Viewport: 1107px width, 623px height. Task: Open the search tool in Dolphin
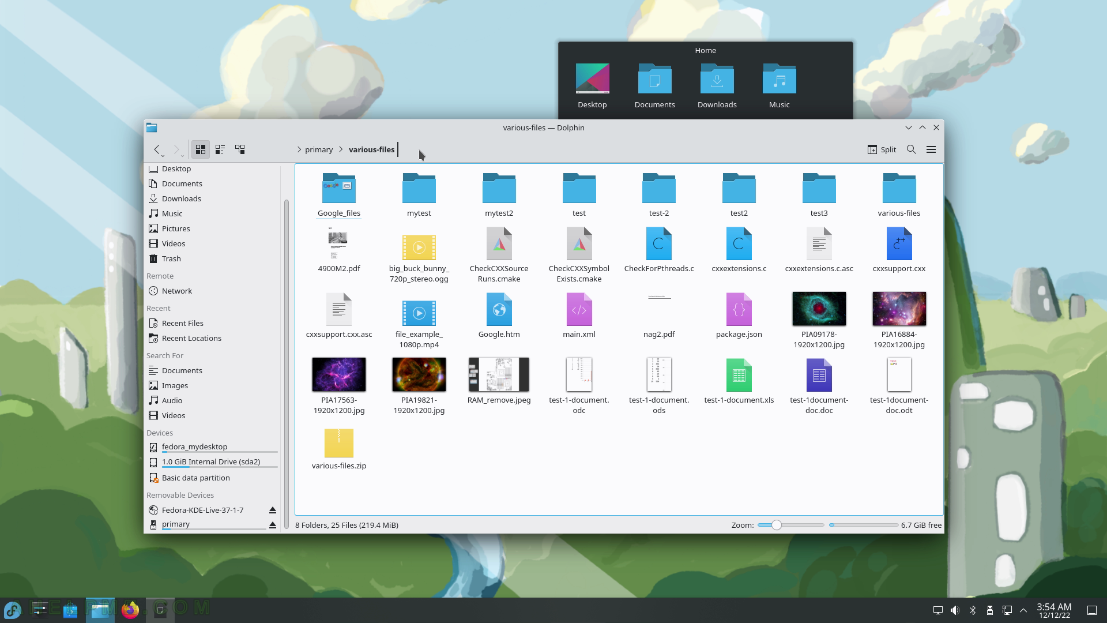[x=912, y=149]
